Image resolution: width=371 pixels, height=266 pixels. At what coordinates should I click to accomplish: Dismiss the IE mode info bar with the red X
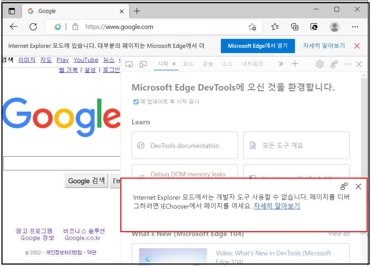tap(357, 46)
